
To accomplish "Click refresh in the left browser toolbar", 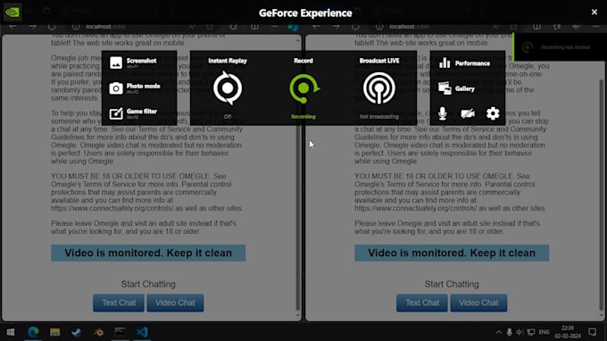I will [x=52, y=27].
